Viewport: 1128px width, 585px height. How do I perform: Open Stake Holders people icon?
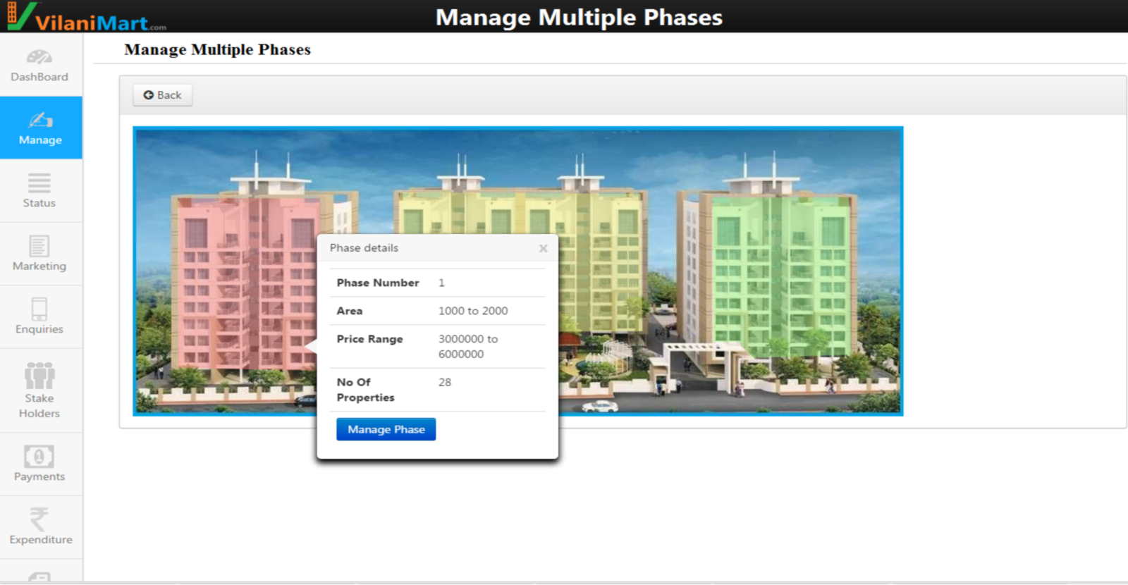point(39,376)
